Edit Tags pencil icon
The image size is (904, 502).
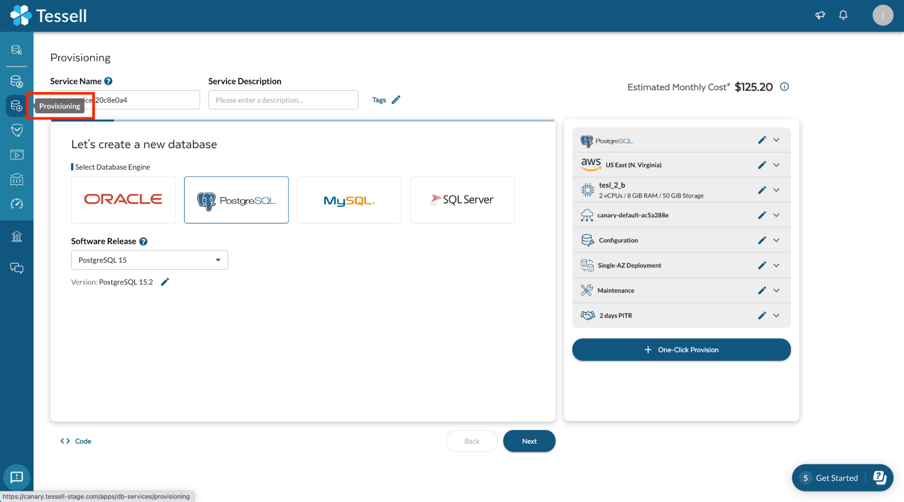pyautogui.click(x=396, y=100)
